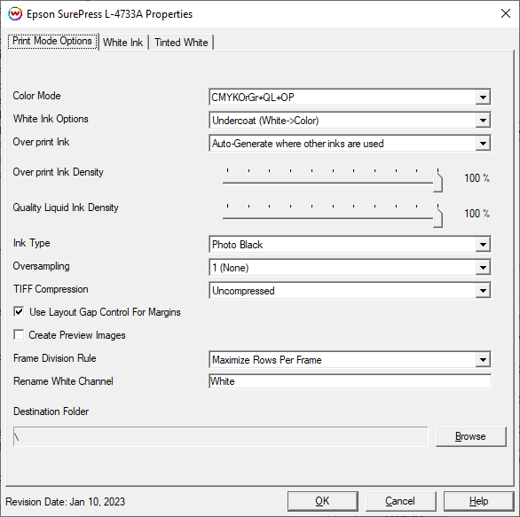The height and width of the screenshot is (517, 520).
Task: Expand the Over print Ink dropdown
Action: pos(483,144)
